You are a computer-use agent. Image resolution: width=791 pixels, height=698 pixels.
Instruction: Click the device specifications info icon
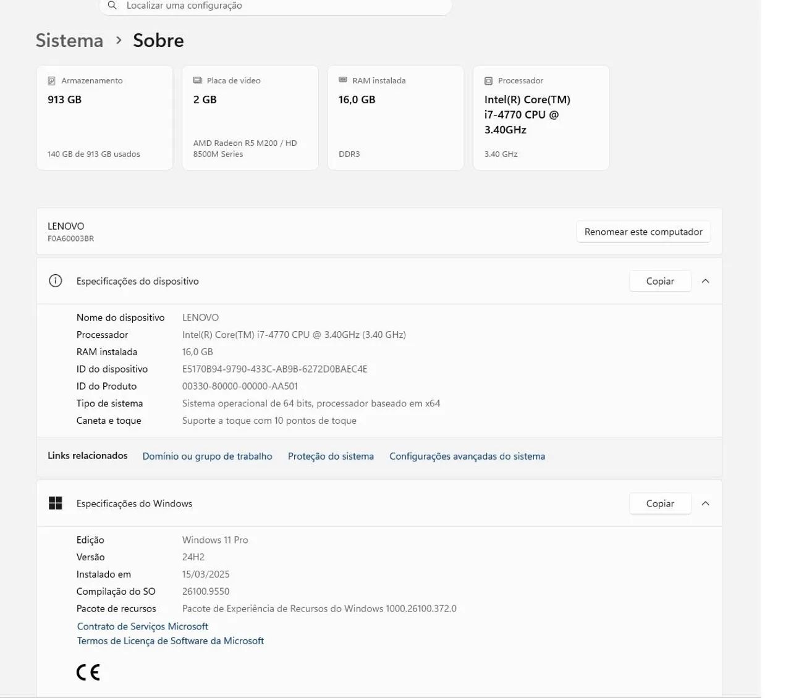pyautogui.click(x=56, y=281)
